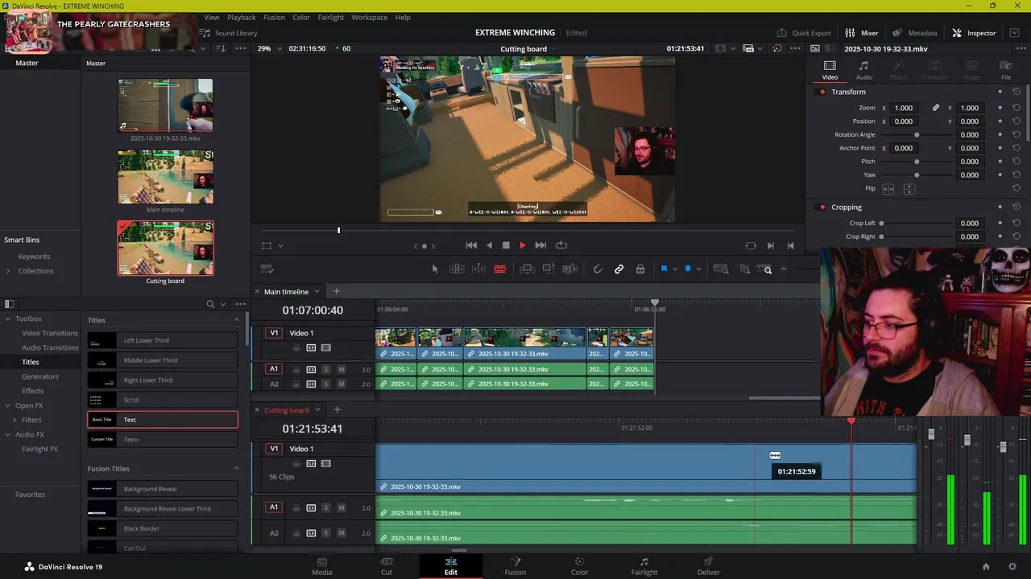The width and height of the screenshot is (1031, 579).
Task: Toggle the Inspector panel button
Action: pos(974,33)
